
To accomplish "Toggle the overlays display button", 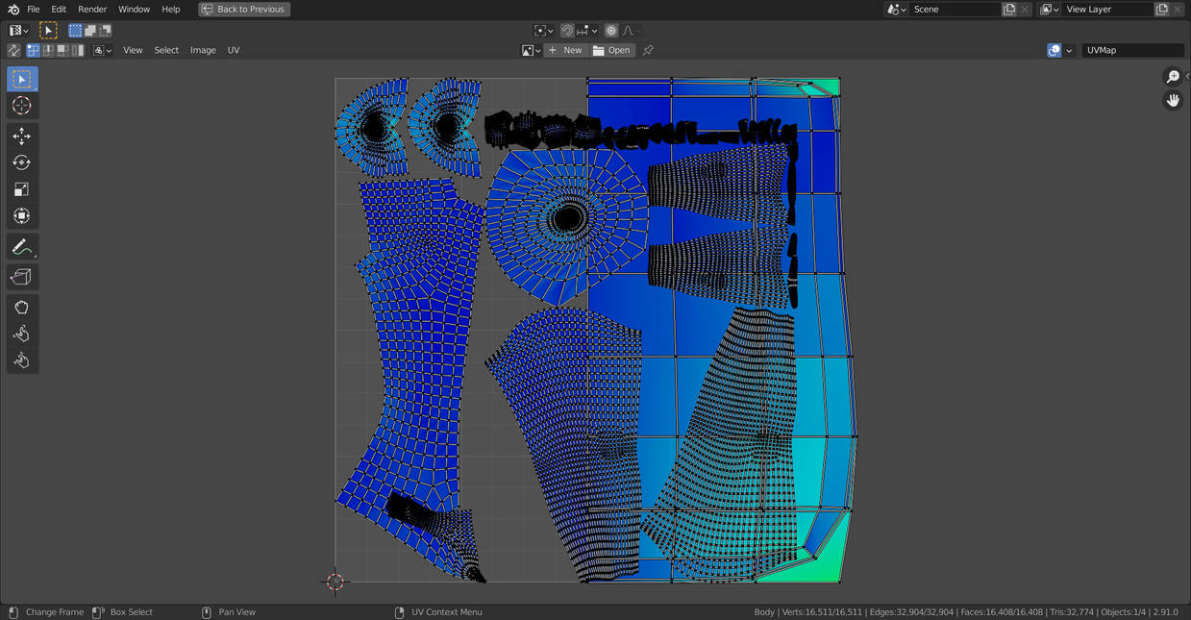I will (x=1055, y=50).
